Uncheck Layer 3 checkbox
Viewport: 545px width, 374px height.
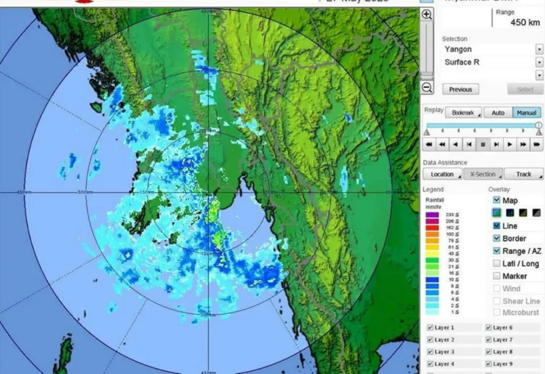point(430,352)
